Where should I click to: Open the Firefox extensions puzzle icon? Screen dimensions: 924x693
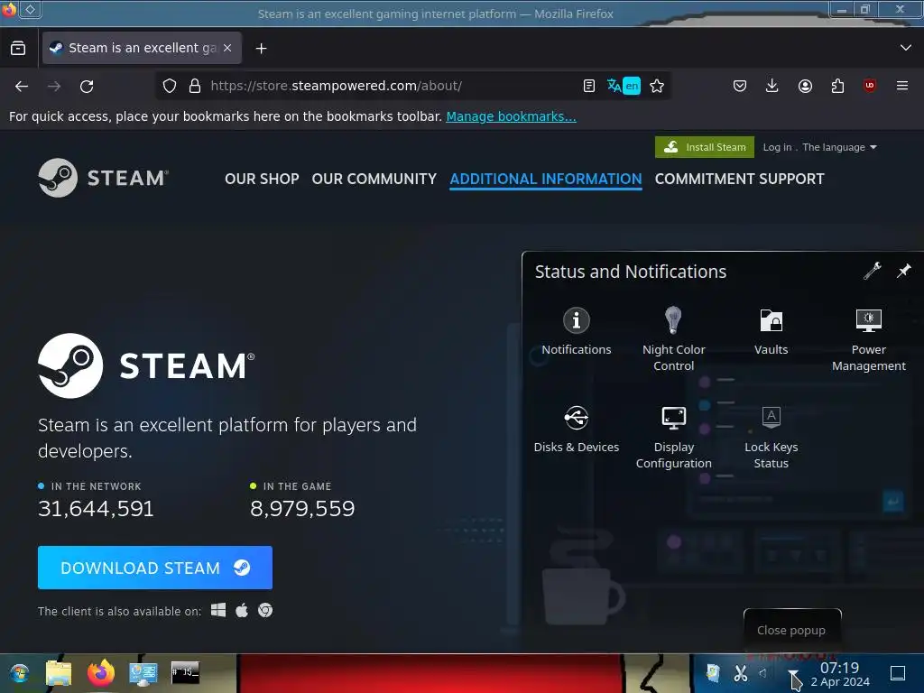pyautogui.click(x=837, y=86)
